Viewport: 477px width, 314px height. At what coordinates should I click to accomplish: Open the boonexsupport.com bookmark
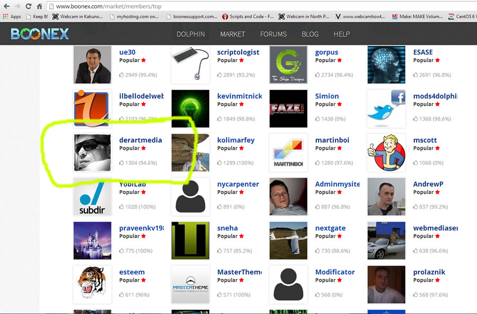coord(192,16)
